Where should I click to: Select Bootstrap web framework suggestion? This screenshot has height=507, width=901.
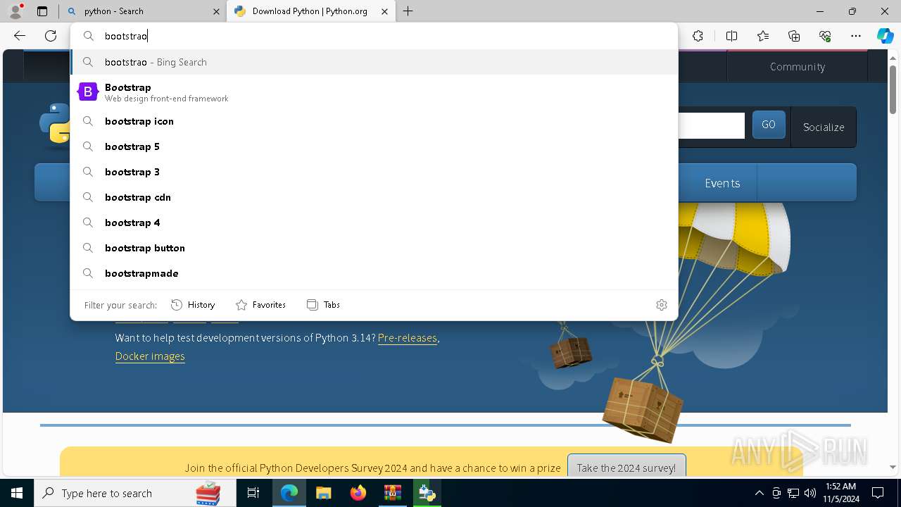click(x=374, y=92)
